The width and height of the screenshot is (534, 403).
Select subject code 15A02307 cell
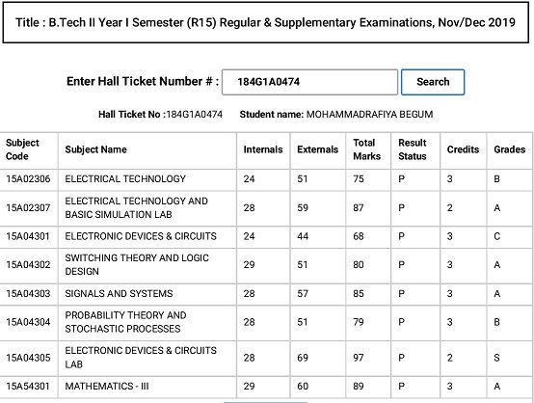pos(29,208)
